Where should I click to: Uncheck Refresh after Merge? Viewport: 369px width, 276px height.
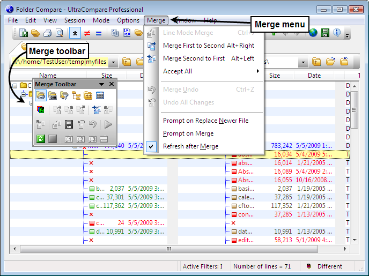click(204, 146)
